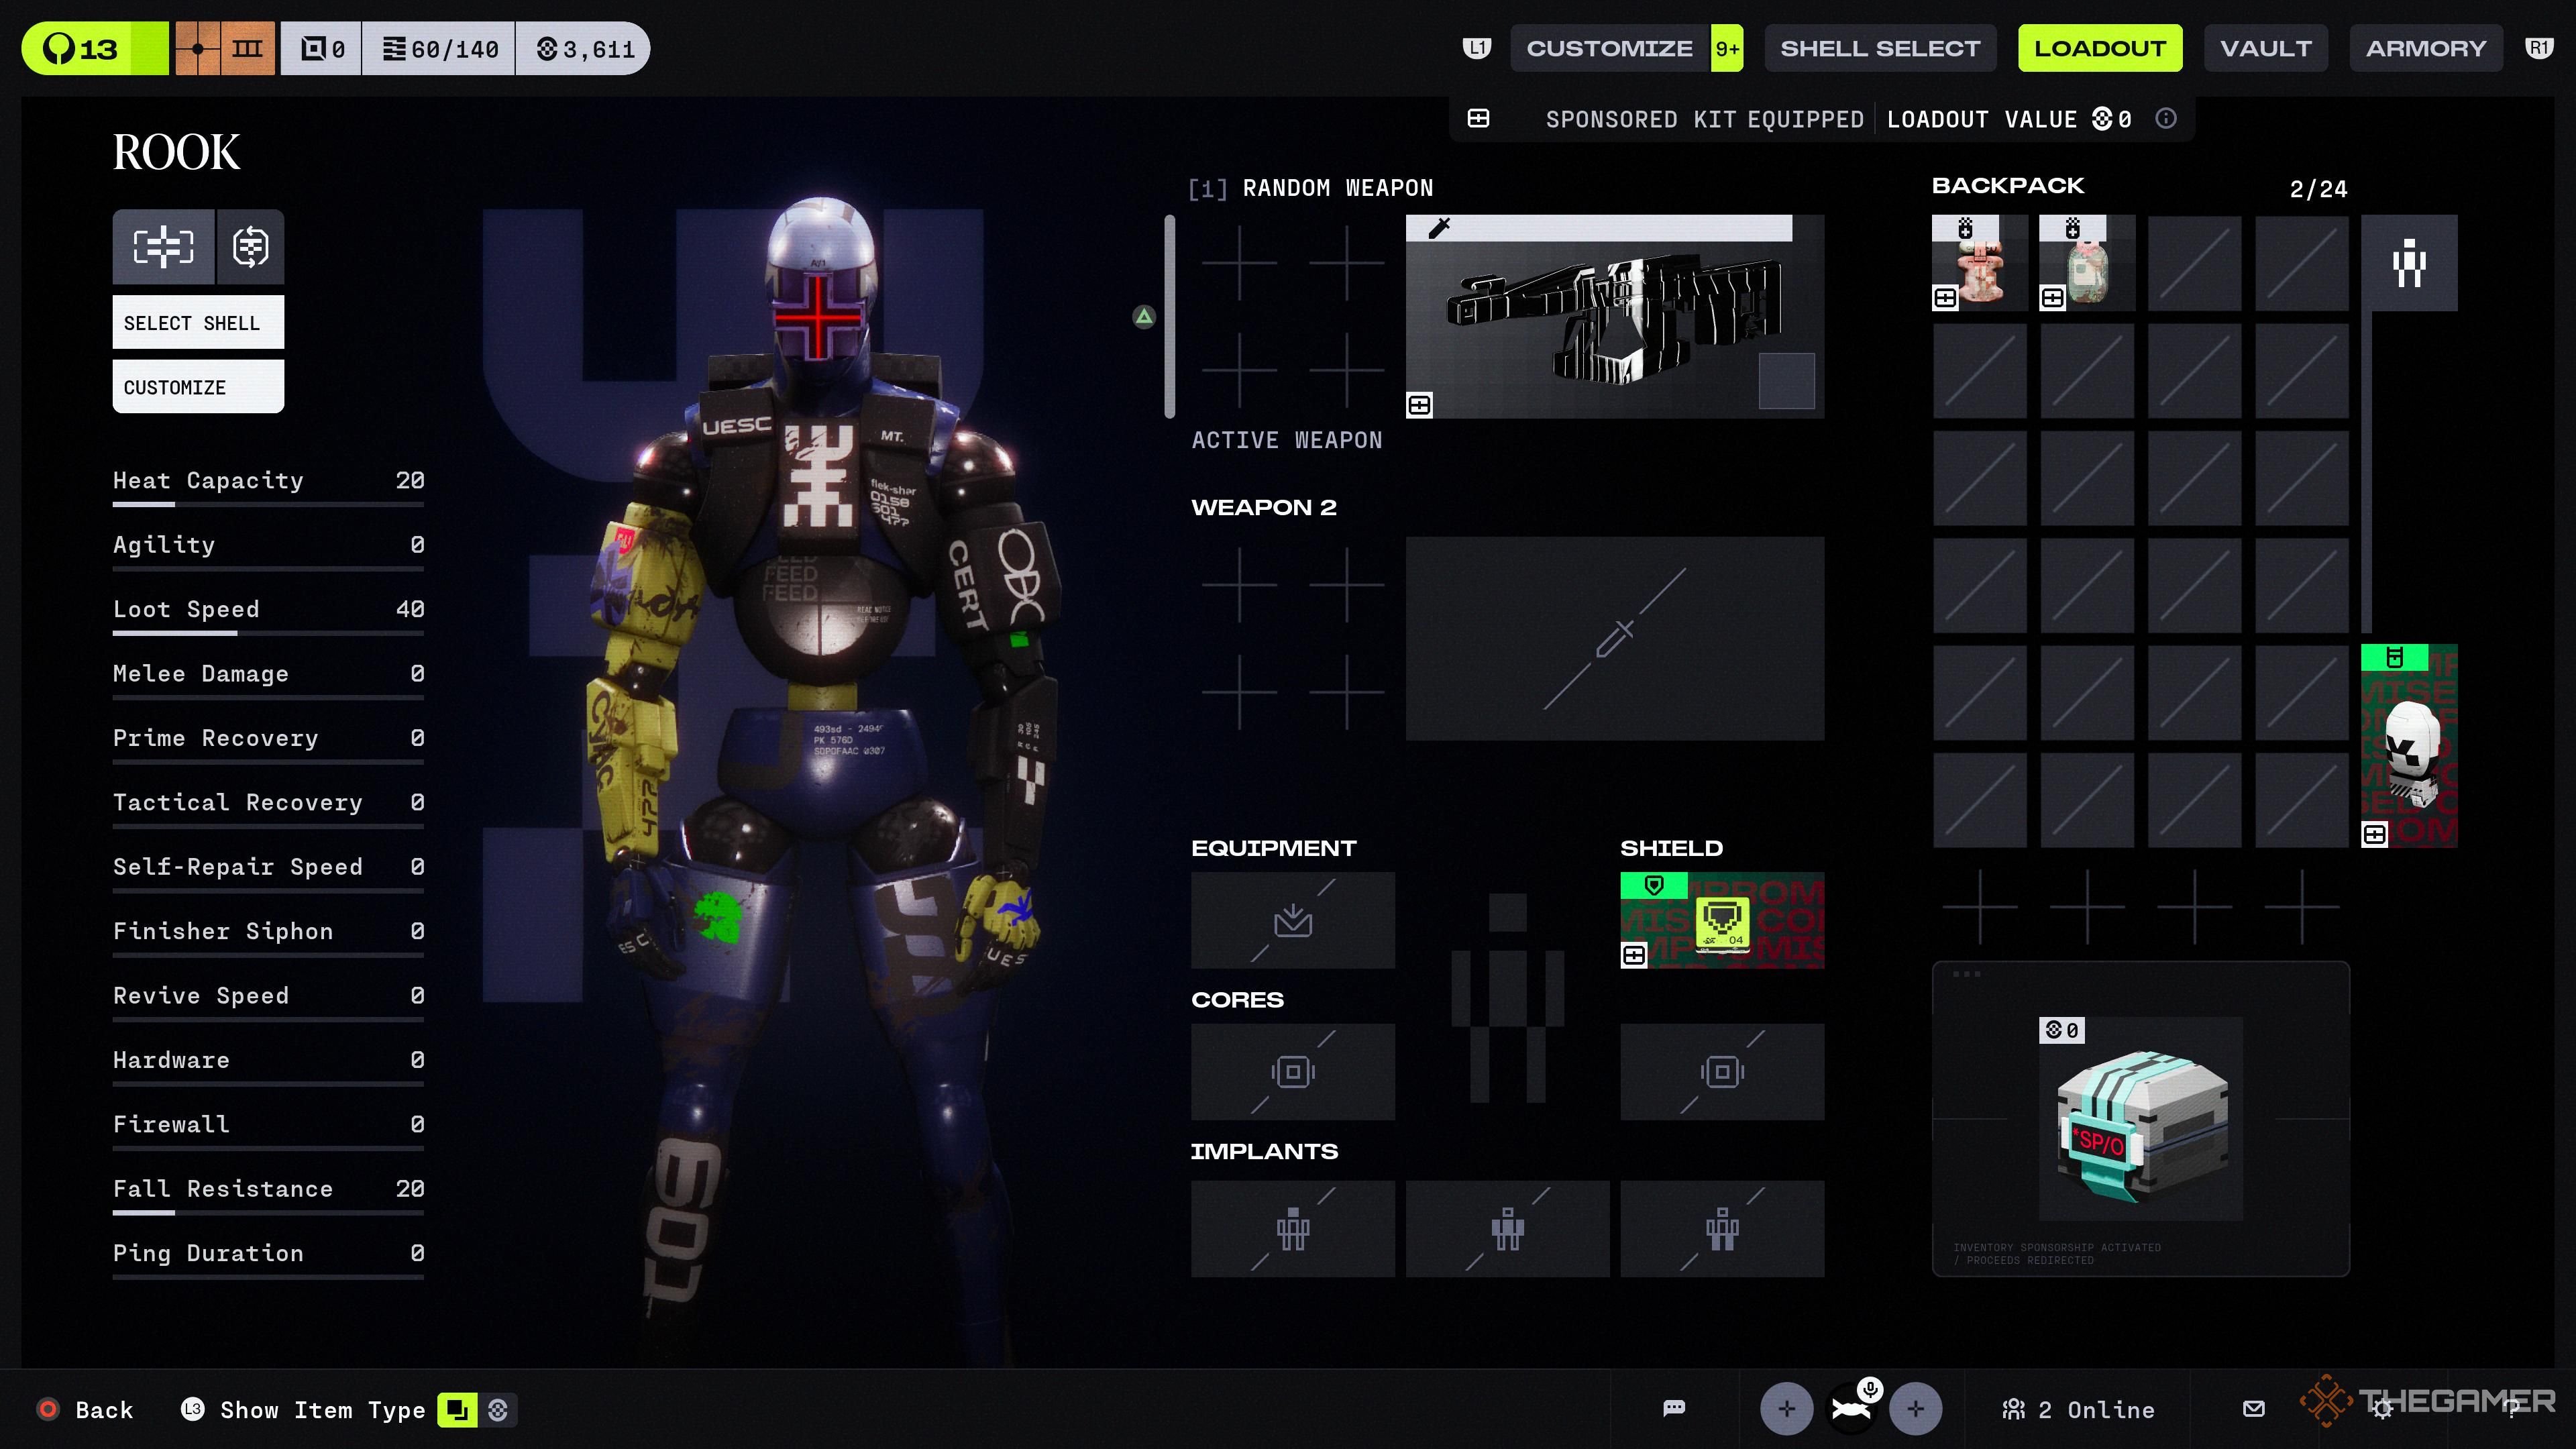Open the sponsored kit equipped panel icon
This screenshot has width=2576, height=1449.
(x=1478, y=119)
